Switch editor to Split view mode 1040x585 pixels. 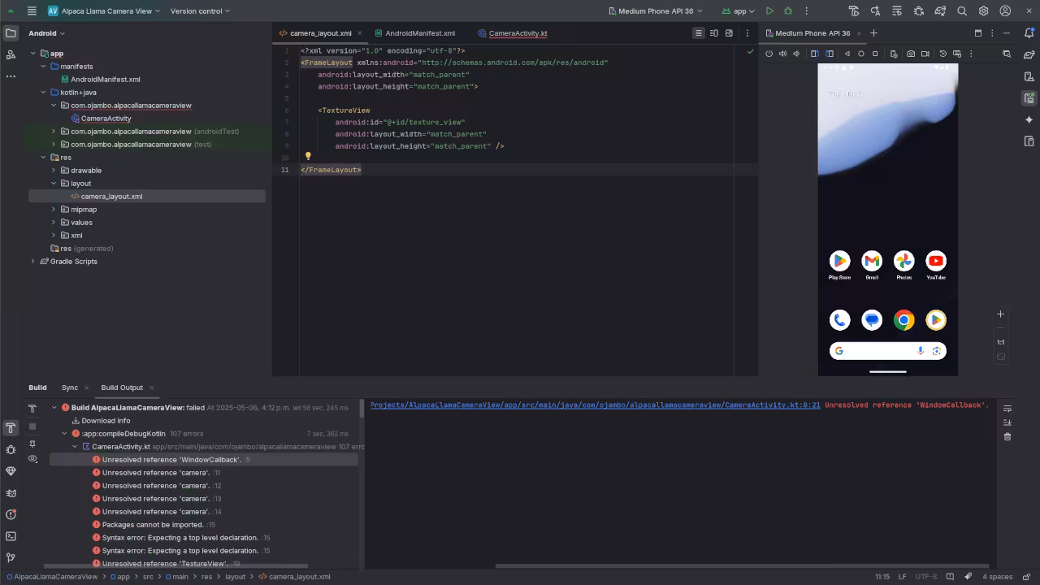click(713, 33)
